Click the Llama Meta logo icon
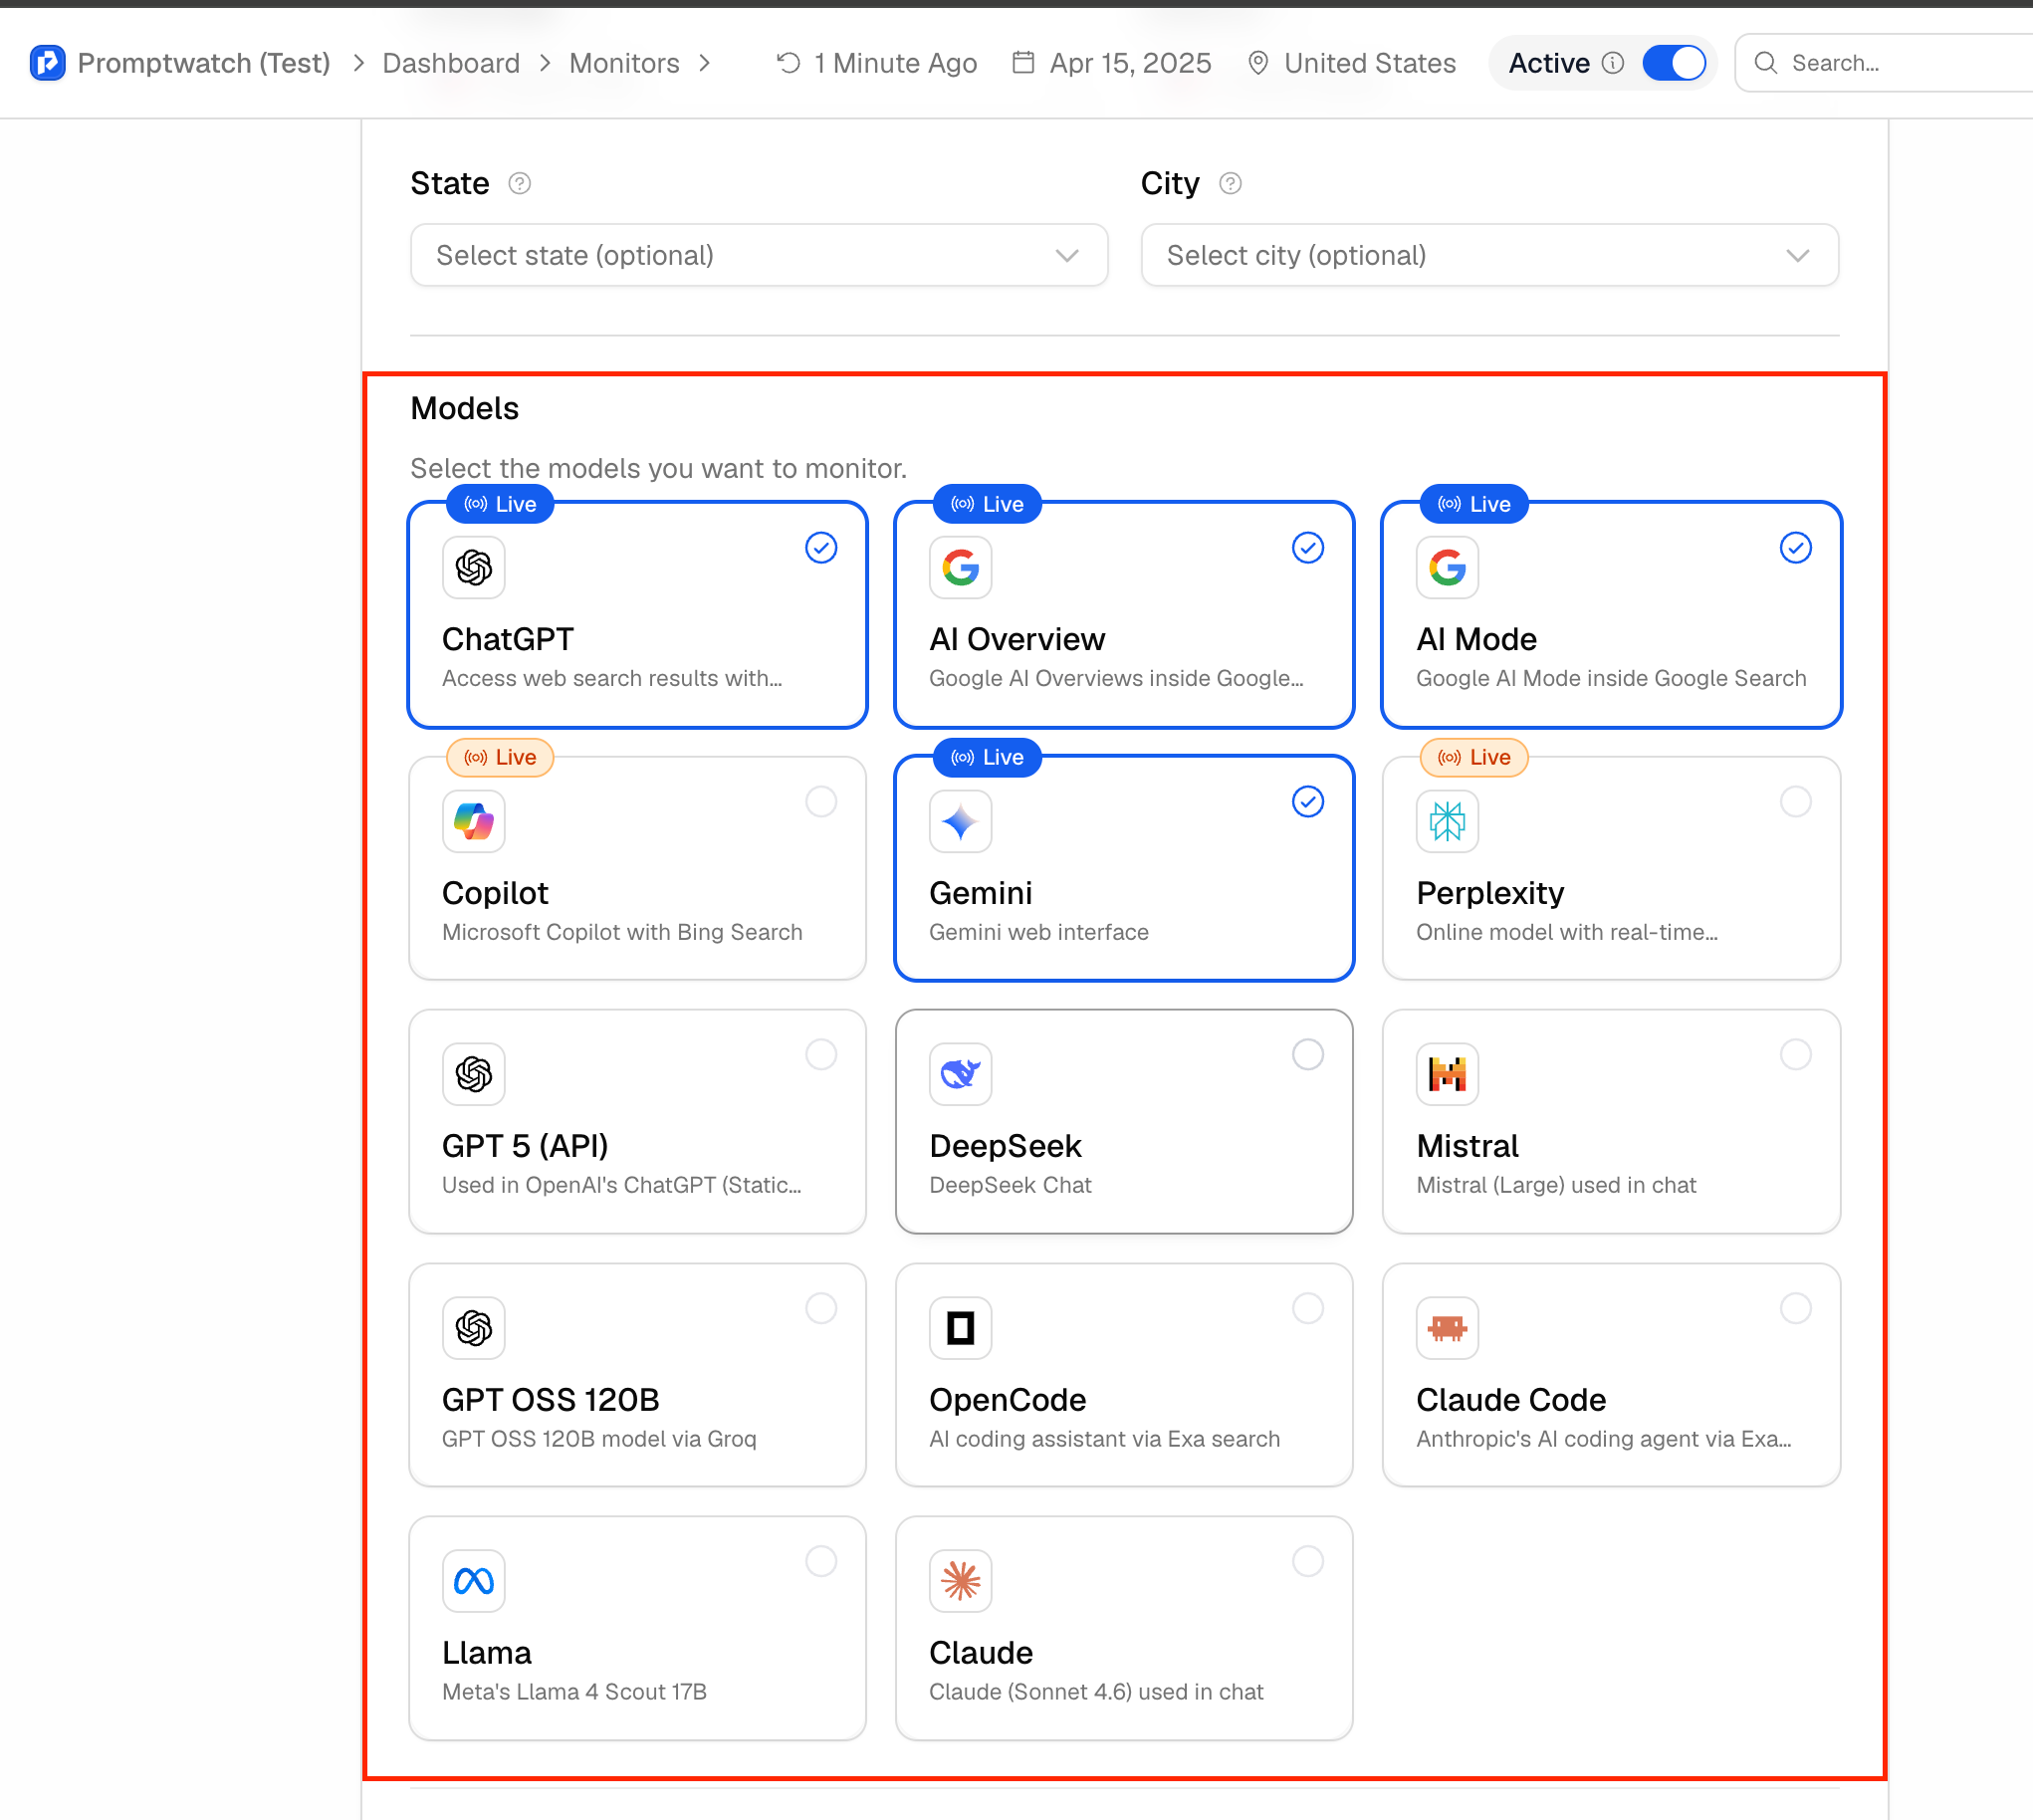 (x=474, y=1582)
